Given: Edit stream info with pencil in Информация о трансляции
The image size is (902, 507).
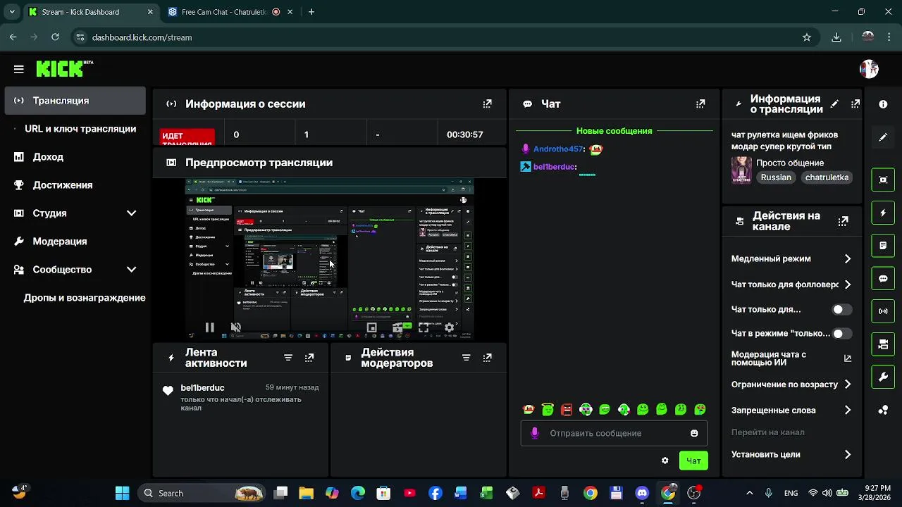Looking at the screenshot, I should click(x=835, y=104).
